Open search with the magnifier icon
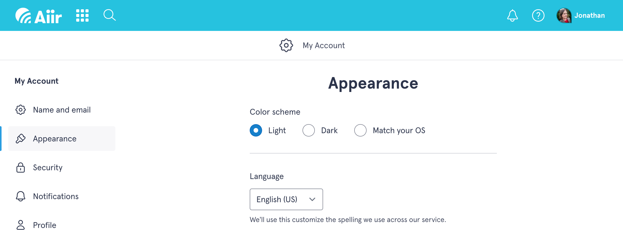 point(109,15)
